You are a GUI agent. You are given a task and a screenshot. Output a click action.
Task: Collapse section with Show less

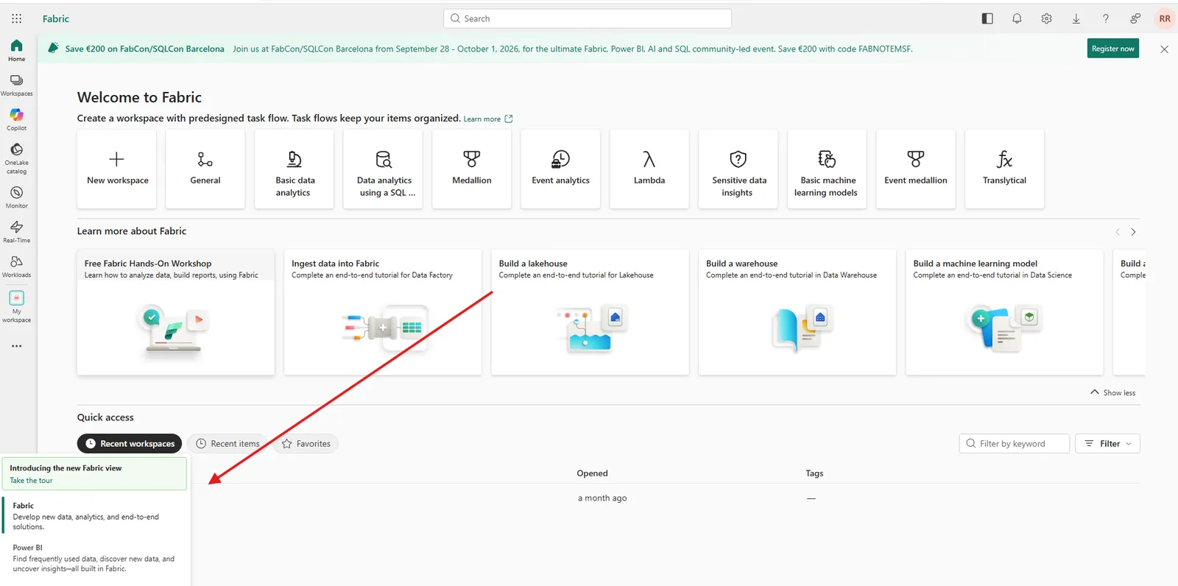1113,392
